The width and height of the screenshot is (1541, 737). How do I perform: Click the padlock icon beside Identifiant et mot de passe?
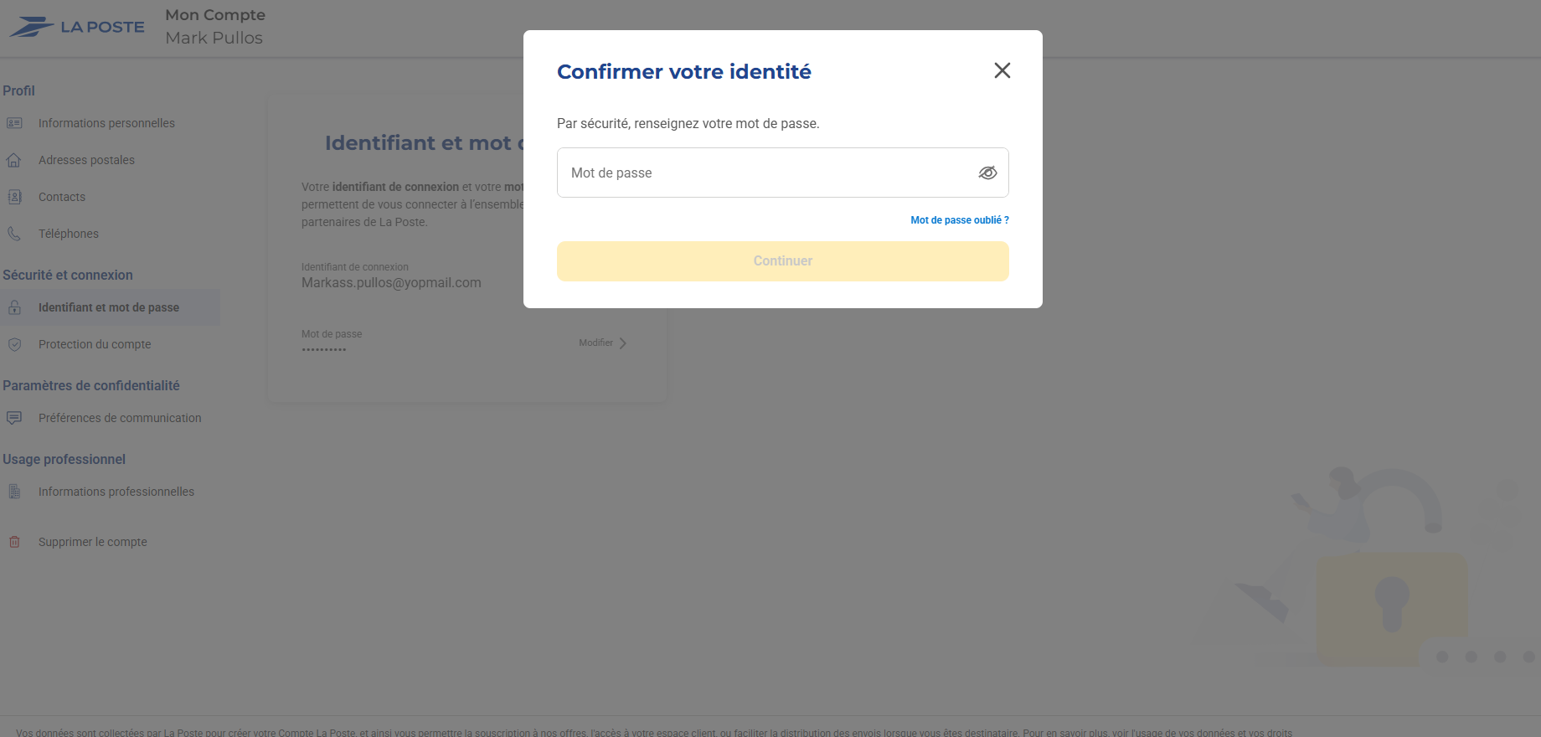click(14, 307)
